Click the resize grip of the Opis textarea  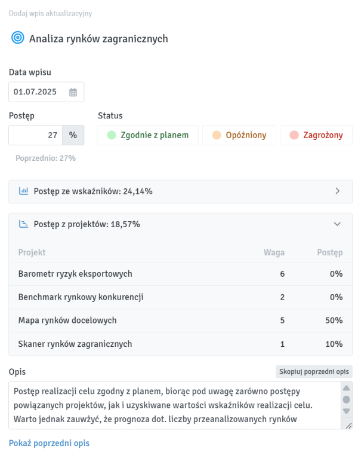pyautogui.click(x=348, y=425)
